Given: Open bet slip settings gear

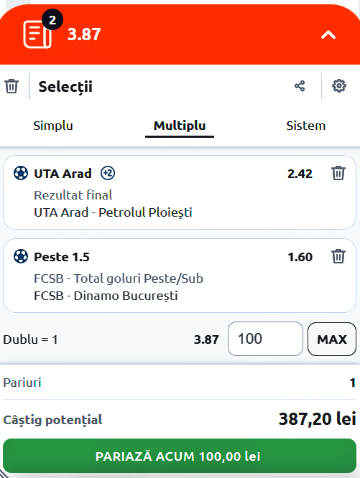Looking at the screenshot, I should tap(339, 86).
